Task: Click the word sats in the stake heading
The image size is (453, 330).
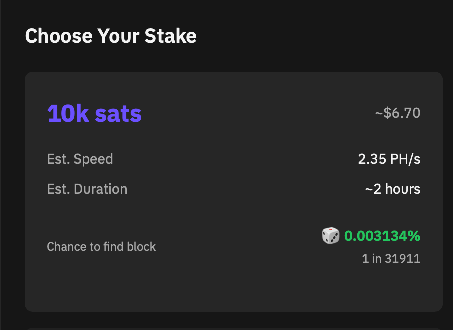Action: [x=118, y=114]
